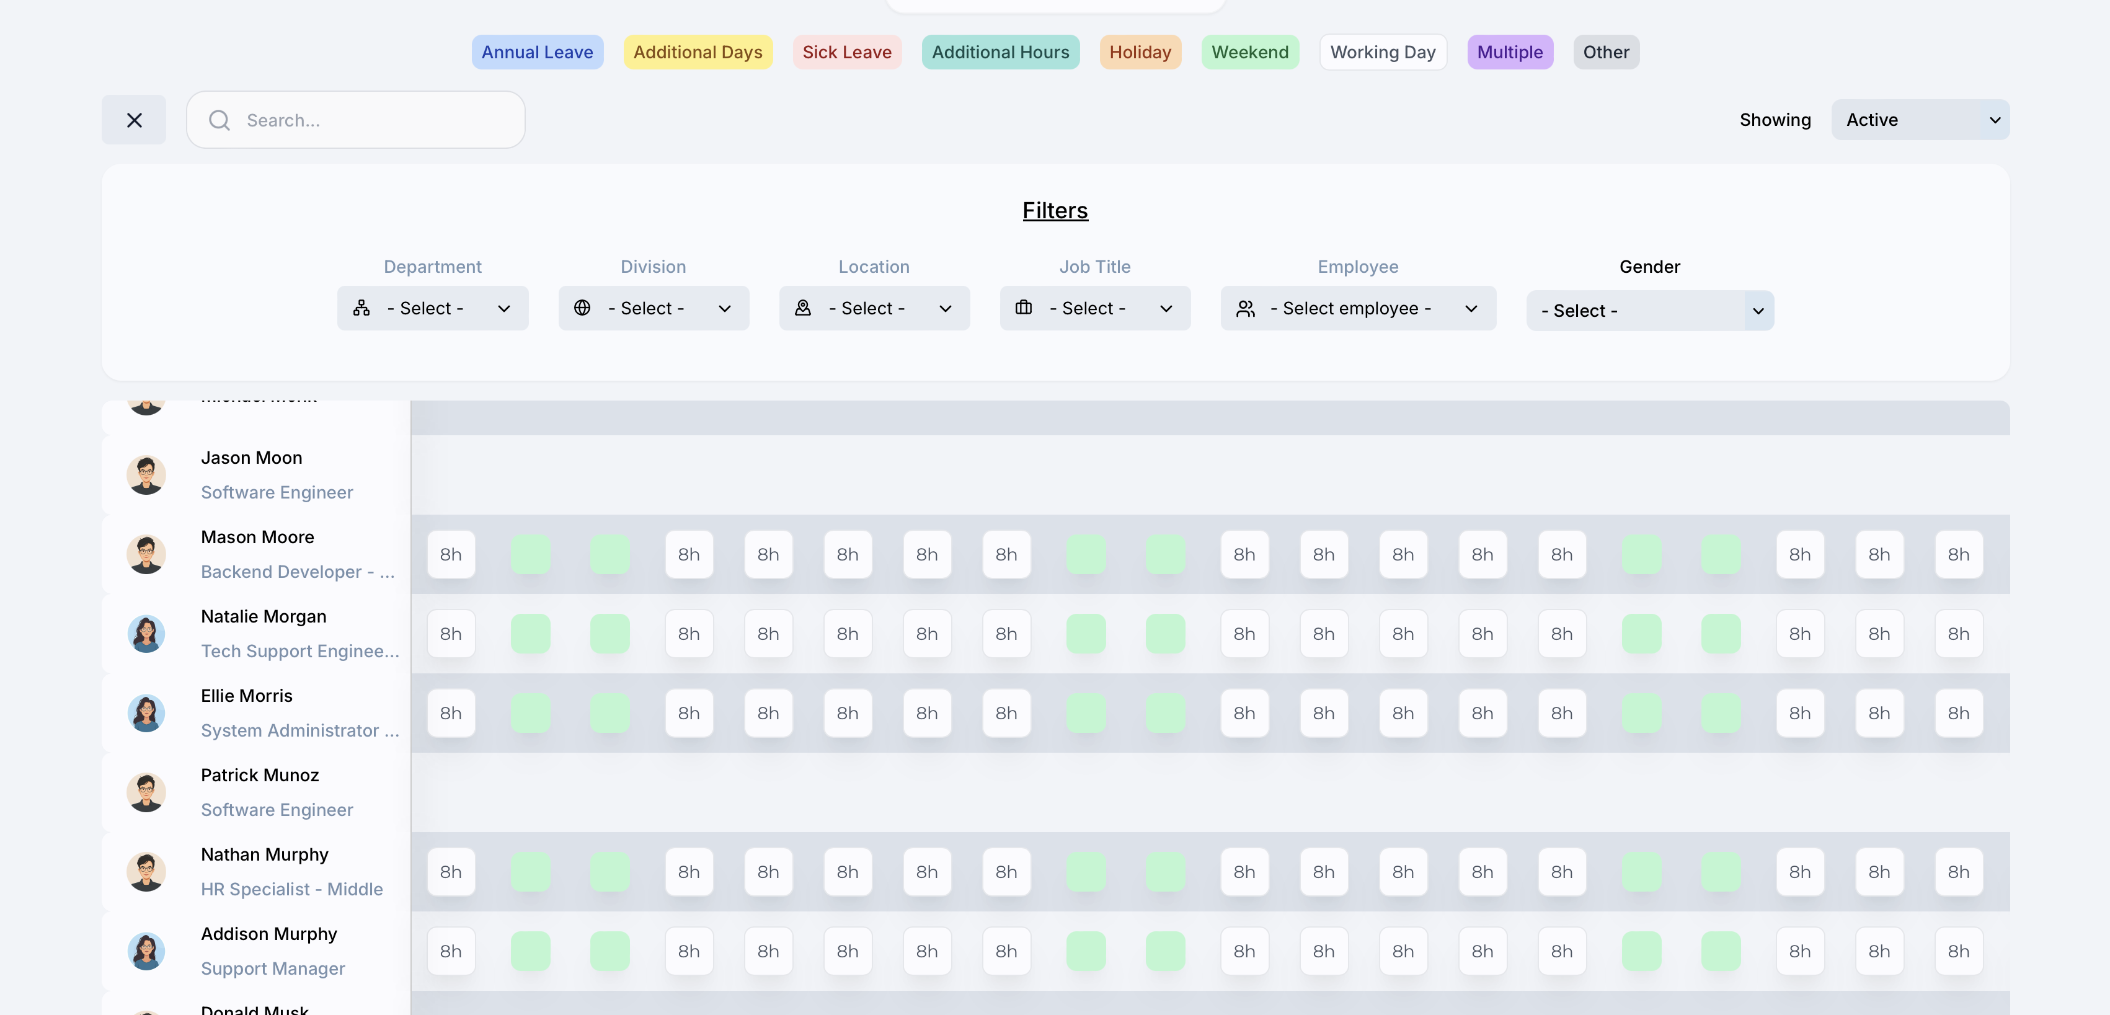Click the Gender filter label
Screen dimensions: 2110x1015
(x=1650, y=266)
